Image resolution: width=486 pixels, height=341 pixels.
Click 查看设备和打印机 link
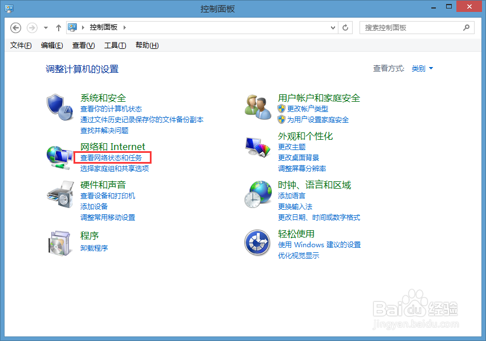[108, 196]
